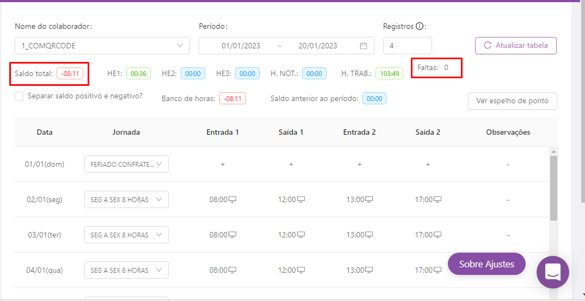Add Saída 2 record on 01/01 plus sign

(x=428, y=164)
